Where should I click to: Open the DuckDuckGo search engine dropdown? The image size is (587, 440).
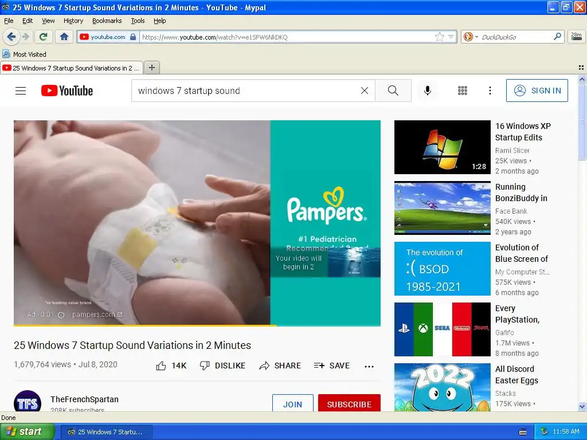(471, 37)
